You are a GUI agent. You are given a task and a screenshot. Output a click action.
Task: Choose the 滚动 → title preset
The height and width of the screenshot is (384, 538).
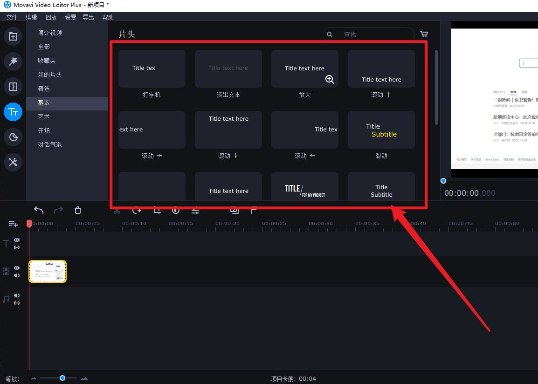point(152,130)
